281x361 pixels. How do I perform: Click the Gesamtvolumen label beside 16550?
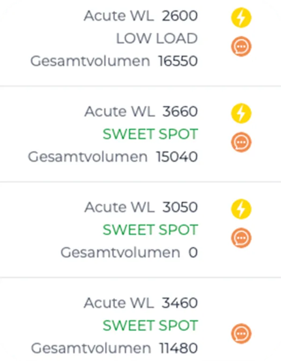tap(90, 61)
